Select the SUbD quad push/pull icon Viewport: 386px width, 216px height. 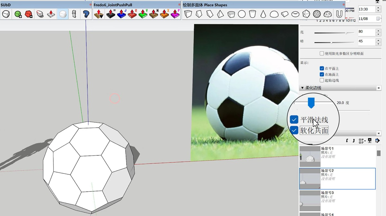coord(51,14)
